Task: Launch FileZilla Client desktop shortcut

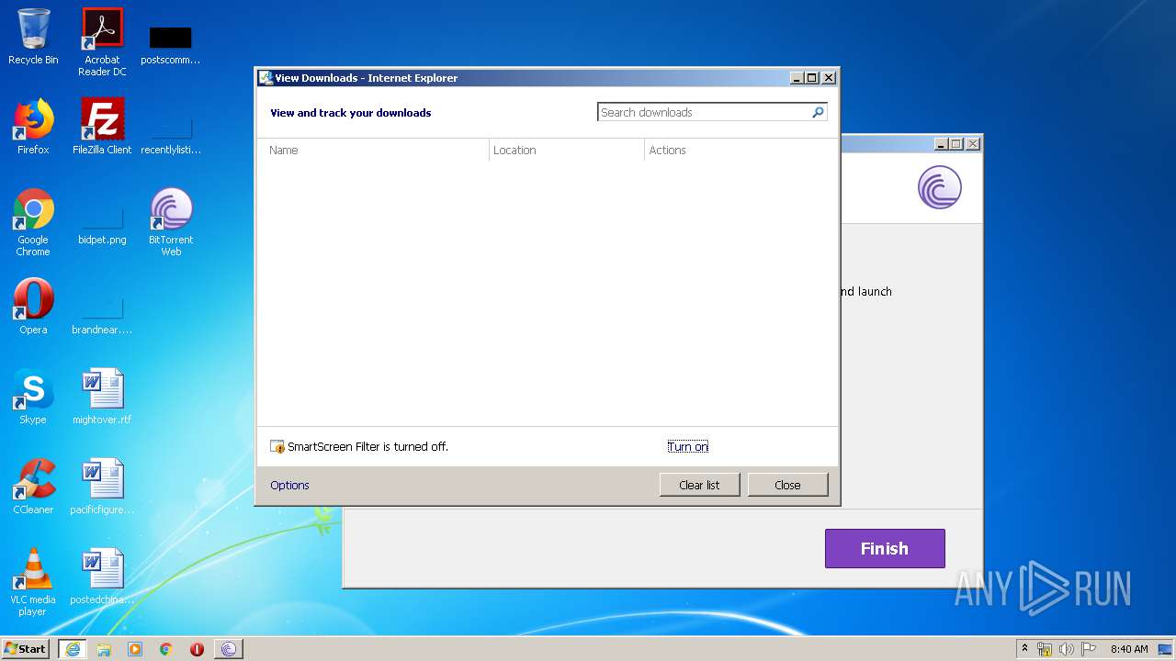Action: pos(102,127)
